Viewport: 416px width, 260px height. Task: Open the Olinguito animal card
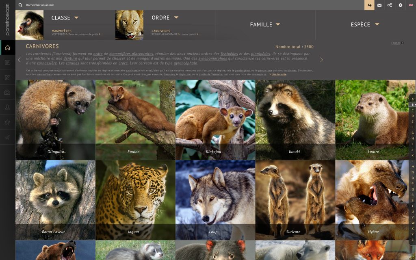pyautogui.click(x=55, y=120)
